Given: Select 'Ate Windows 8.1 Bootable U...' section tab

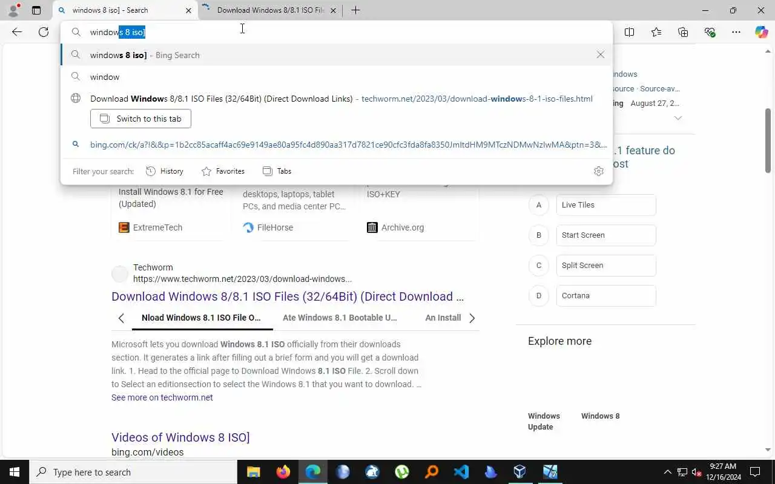Looking at the screenshot, I should coord(340,318).
